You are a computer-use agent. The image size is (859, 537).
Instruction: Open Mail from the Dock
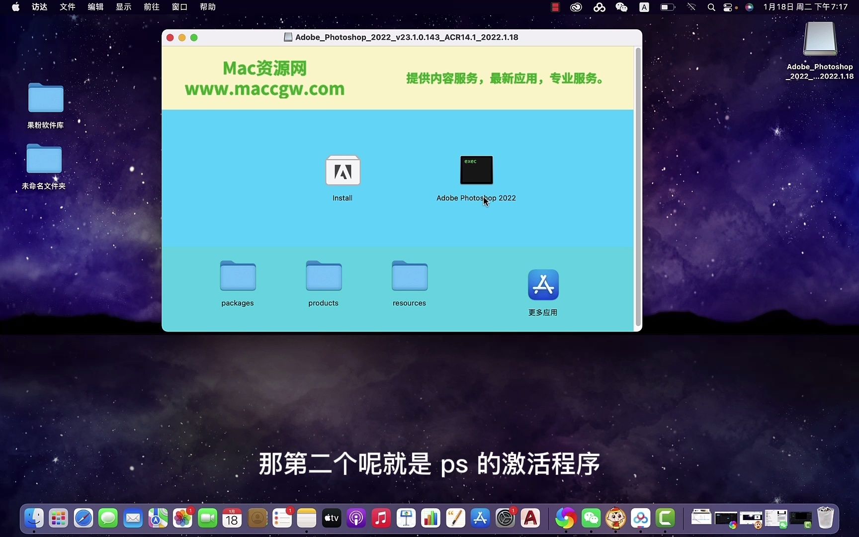[x=133, y=519]
